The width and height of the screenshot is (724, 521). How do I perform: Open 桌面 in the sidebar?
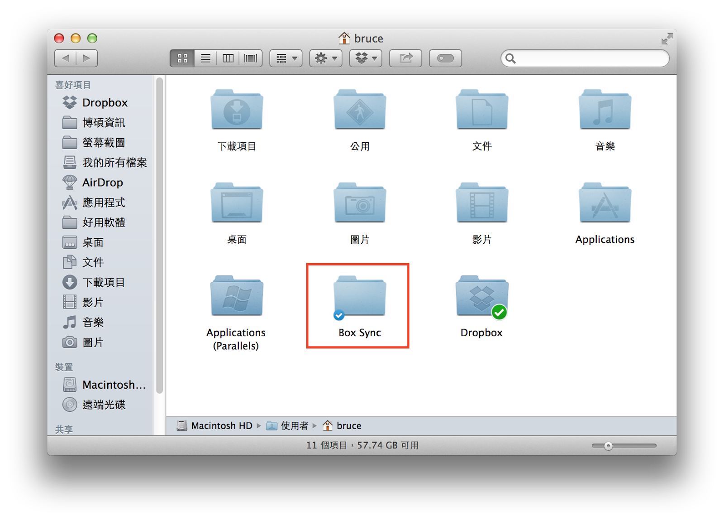point(83,242)
